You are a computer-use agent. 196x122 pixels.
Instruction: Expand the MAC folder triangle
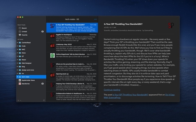[17, 49]
